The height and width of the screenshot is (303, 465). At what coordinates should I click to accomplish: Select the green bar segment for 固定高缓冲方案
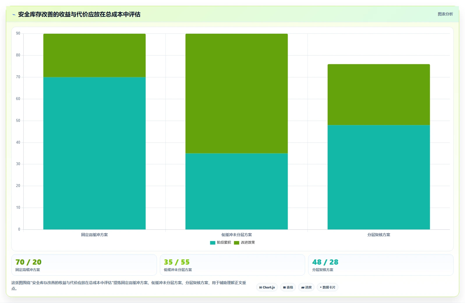pyautogui.click(x=94, y=55)
